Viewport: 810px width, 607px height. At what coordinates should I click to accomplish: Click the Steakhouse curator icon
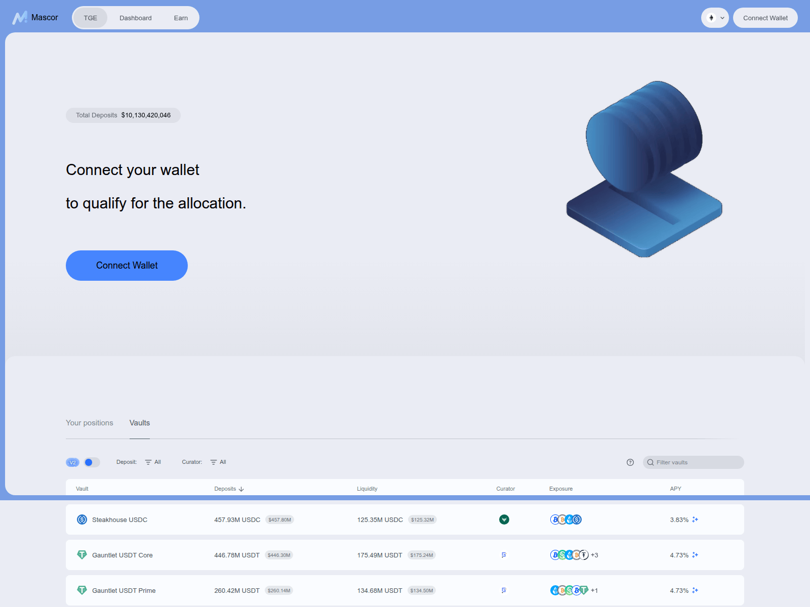[x=504, y=519]
